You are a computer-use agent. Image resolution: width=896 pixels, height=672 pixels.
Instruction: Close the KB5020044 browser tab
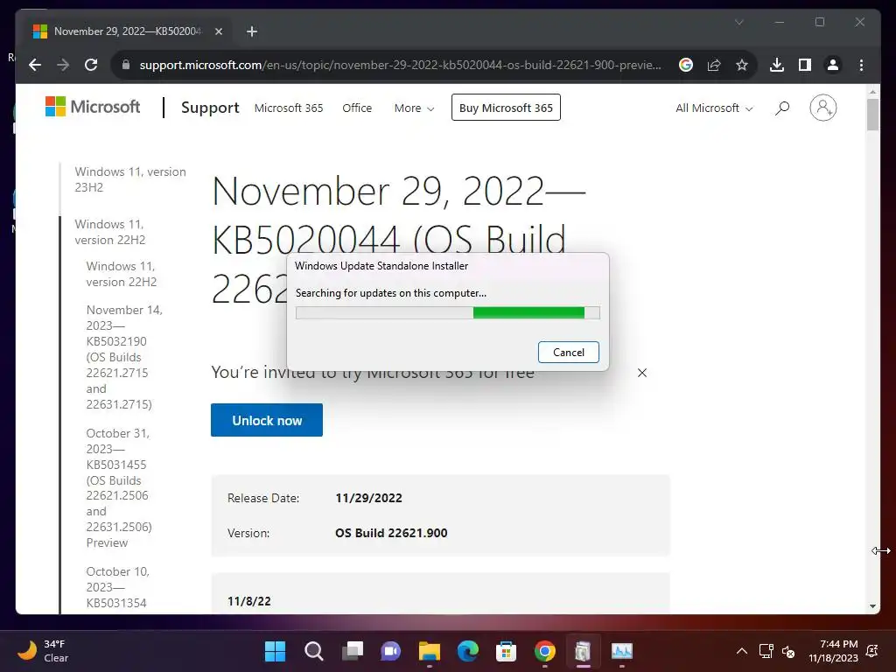tap(218, 31)
